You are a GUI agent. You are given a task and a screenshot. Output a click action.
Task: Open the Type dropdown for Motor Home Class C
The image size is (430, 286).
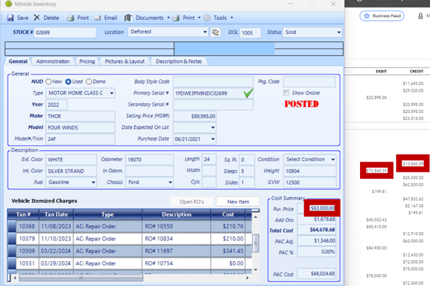[111, 93]
